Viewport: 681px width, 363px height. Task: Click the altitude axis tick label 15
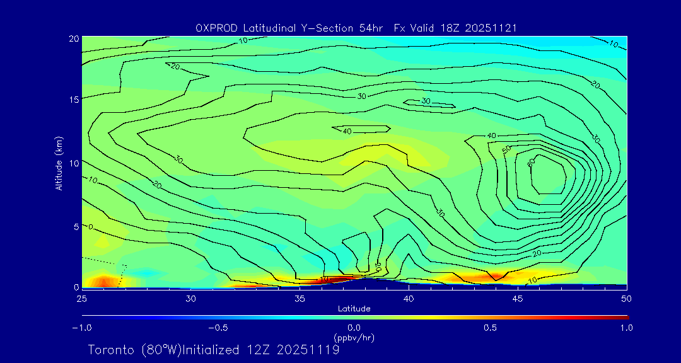pyautogui.click(x=71, y=100)
